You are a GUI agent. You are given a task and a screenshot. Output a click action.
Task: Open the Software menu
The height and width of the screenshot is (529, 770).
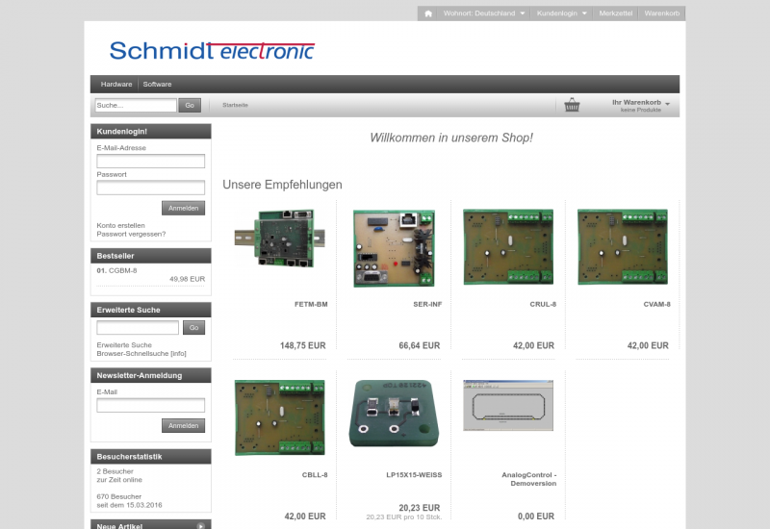click(x=157, y=85)
